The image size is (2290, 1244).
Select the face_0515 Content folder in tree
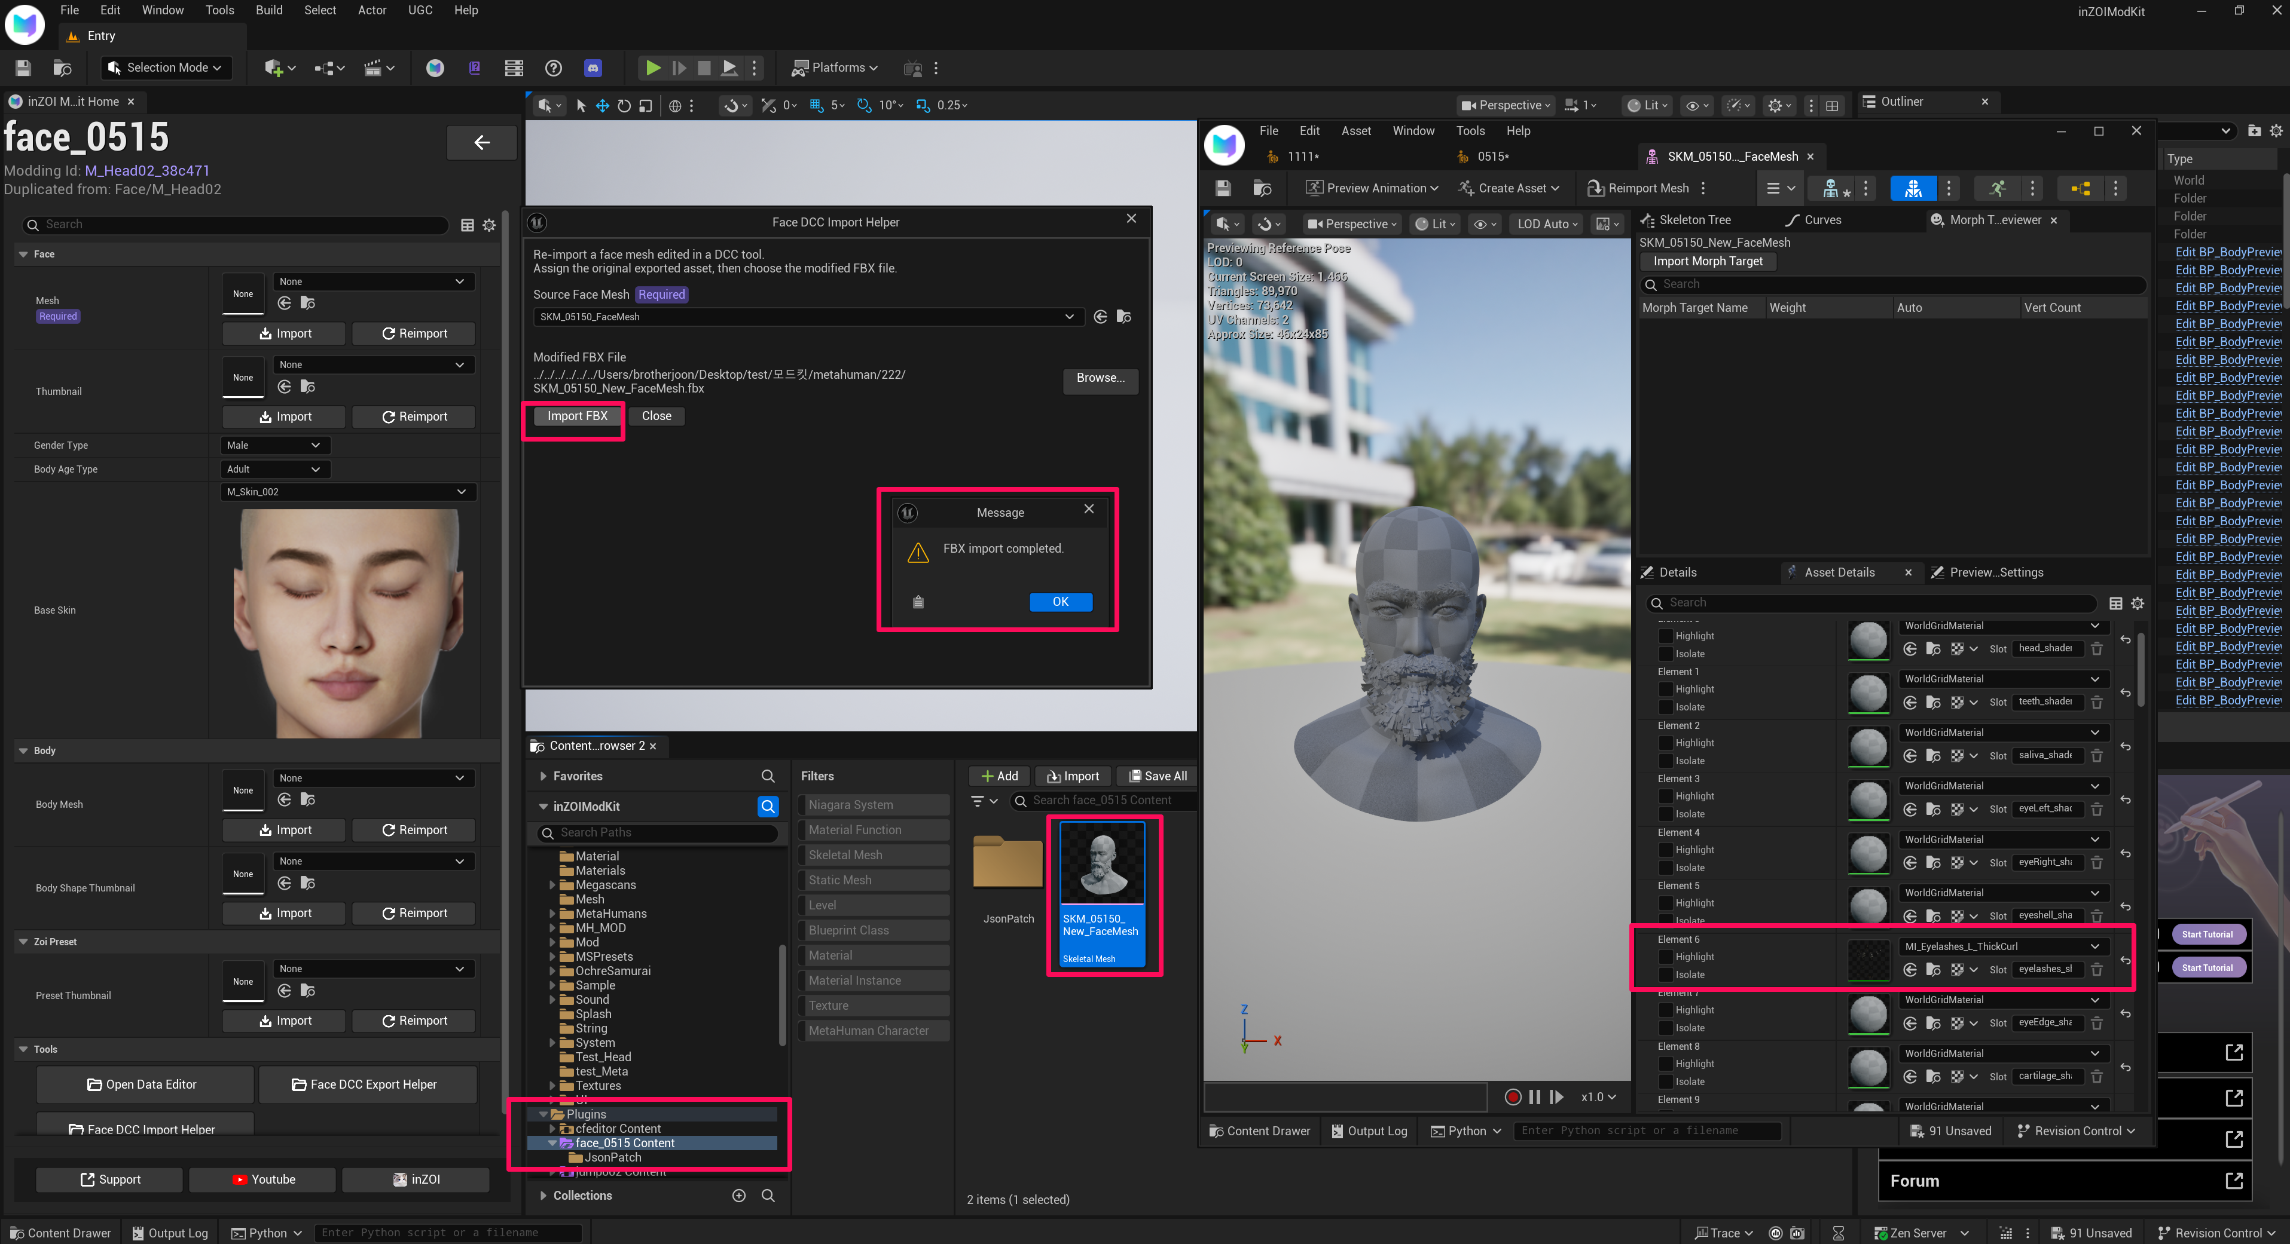(x=624, y=1142)
